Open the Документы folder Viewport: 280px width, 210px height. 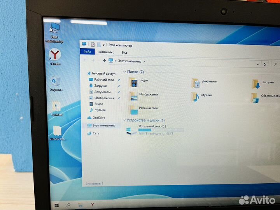(195, 83)
